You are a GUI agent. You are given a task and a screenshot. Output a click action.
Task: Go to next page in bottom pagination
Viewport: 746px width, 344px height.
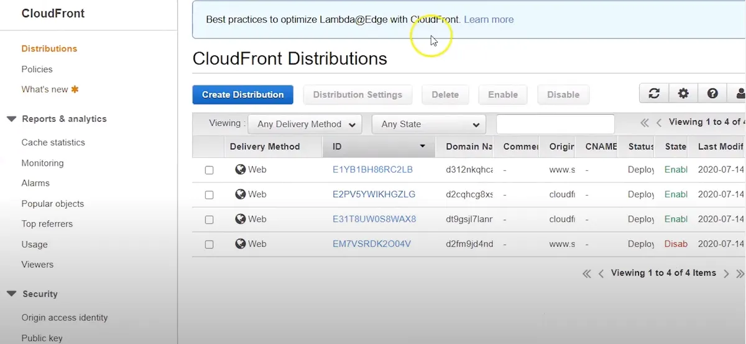(726, 273)
